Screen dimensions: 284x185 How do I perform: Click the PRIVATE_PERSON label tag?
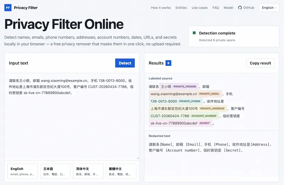(x=185, y=86)
